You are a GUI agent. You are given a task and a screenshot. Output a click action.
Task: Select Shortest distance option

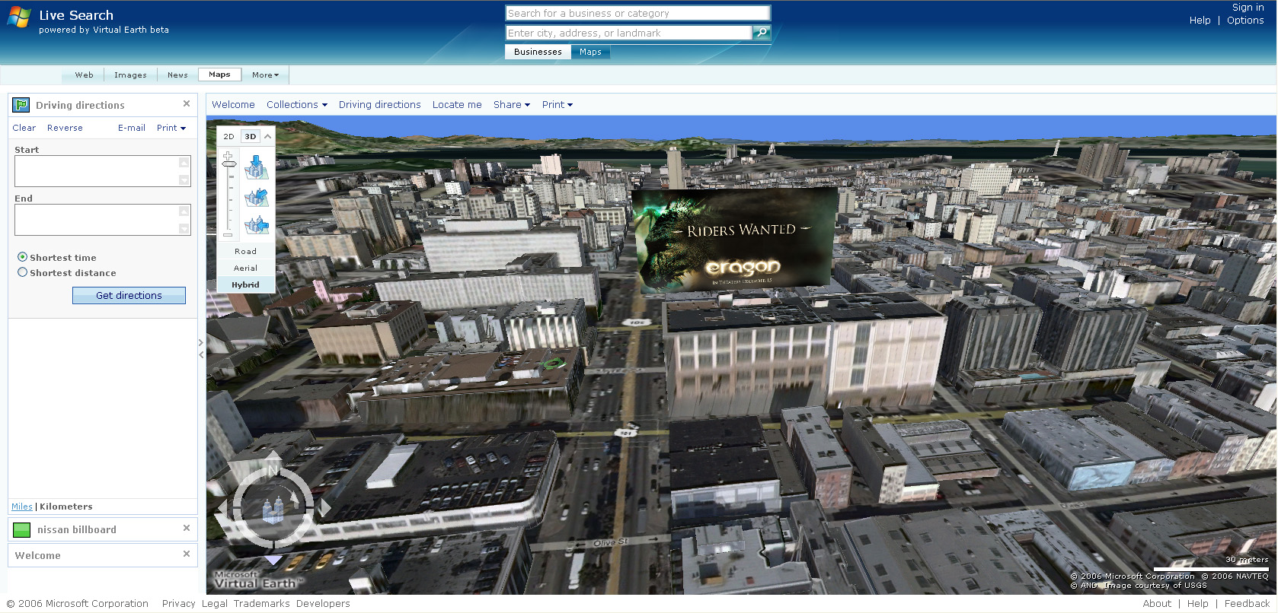[22, 272]
